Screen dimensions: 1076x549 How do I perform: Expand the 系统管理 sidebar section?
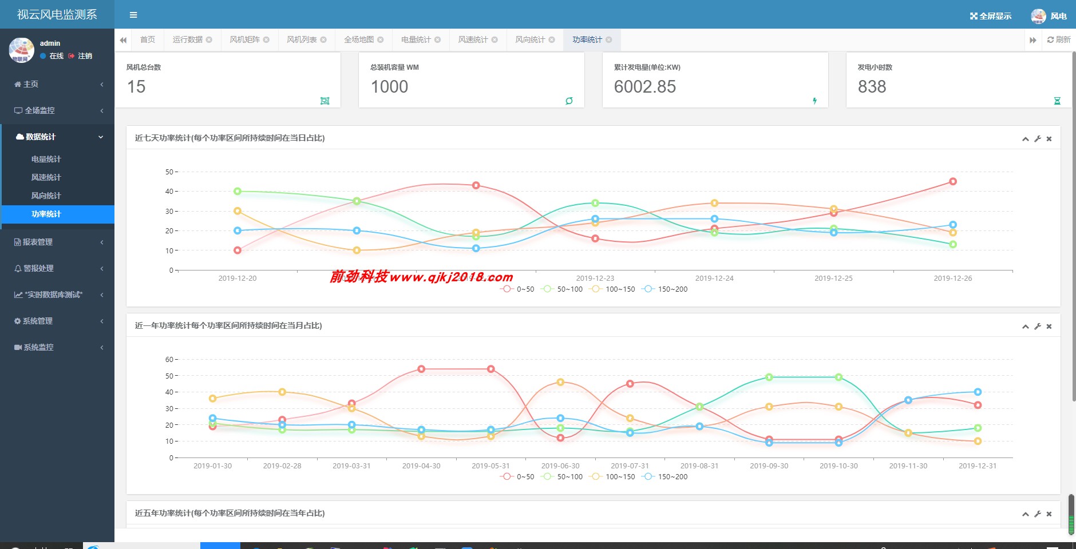coord(38,321)
